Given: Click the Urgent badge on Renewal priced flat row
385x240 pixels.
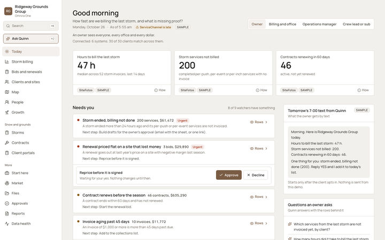Looking at the screenshot, I should coord(197,147).
